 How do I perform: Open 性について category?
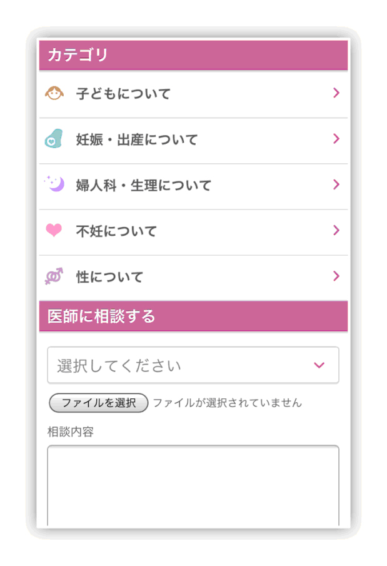pos(110,277)
